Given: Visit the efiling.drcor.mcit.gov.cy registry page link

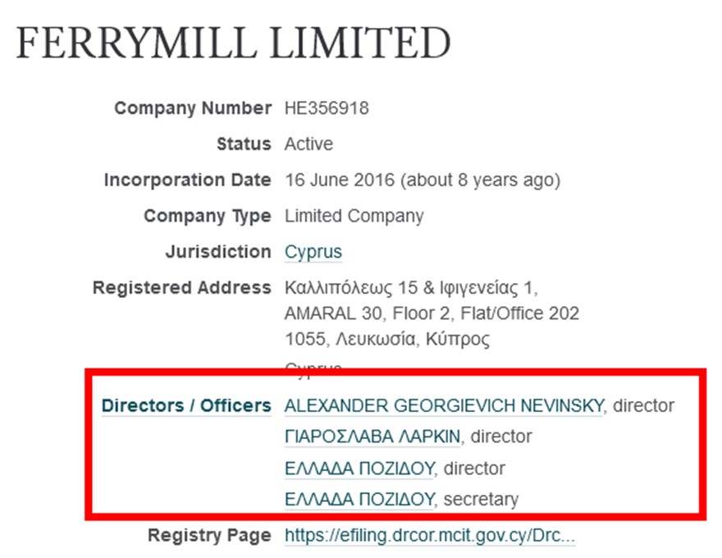Looking at the screenshot, I should [x=429, y=537].
